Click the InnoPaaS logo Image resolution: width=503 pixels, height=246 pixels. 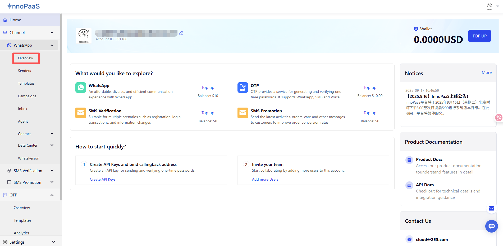[24, 6]
